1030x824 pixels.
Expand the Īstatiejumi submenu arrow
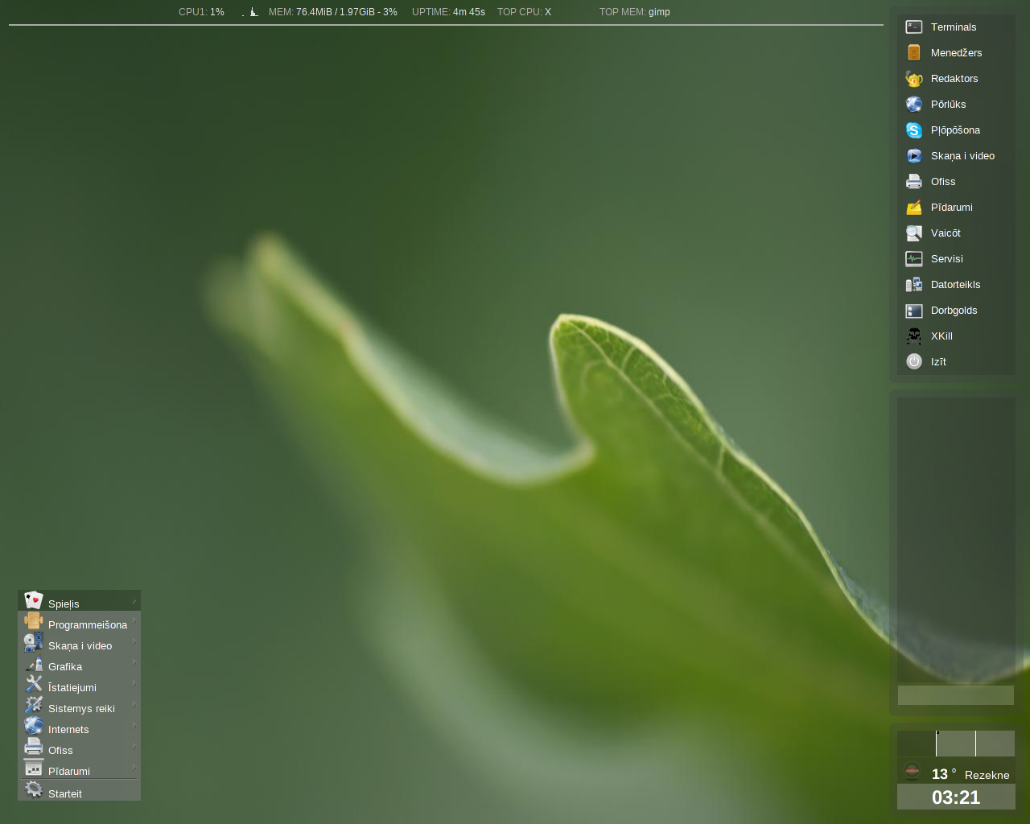pyautogui.click(x=134, y=684)
